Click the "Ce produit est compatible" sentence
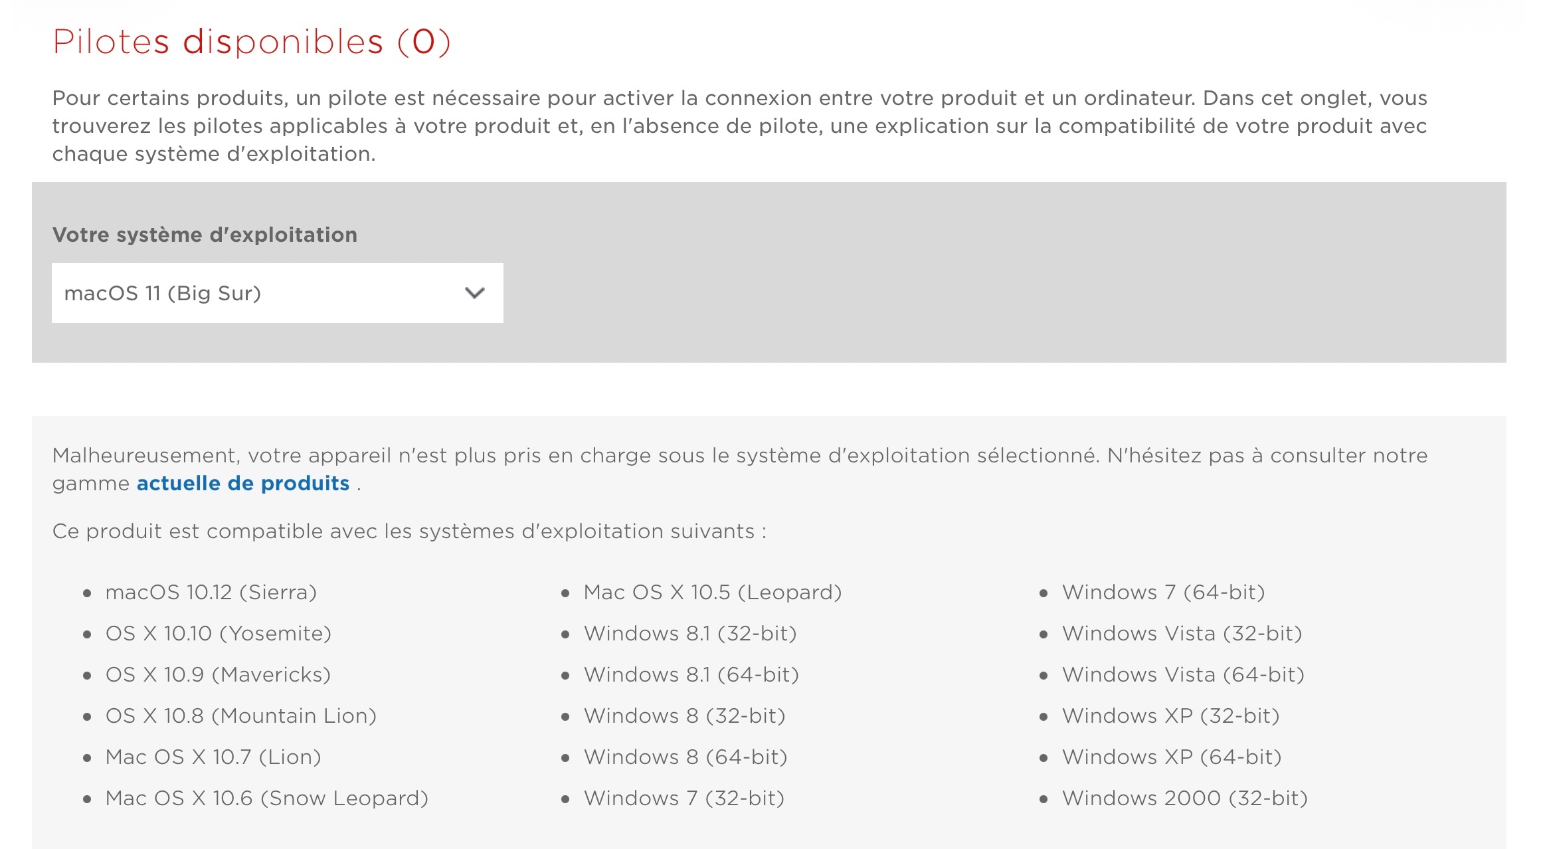Screen dimensions: 1545x849 click(x=409, y=531)
